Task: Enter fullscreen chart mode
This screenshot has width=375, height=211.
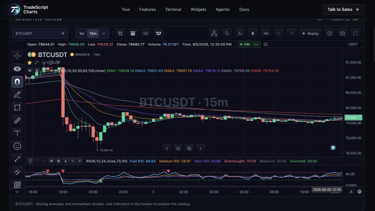Action: click(355, 34)
